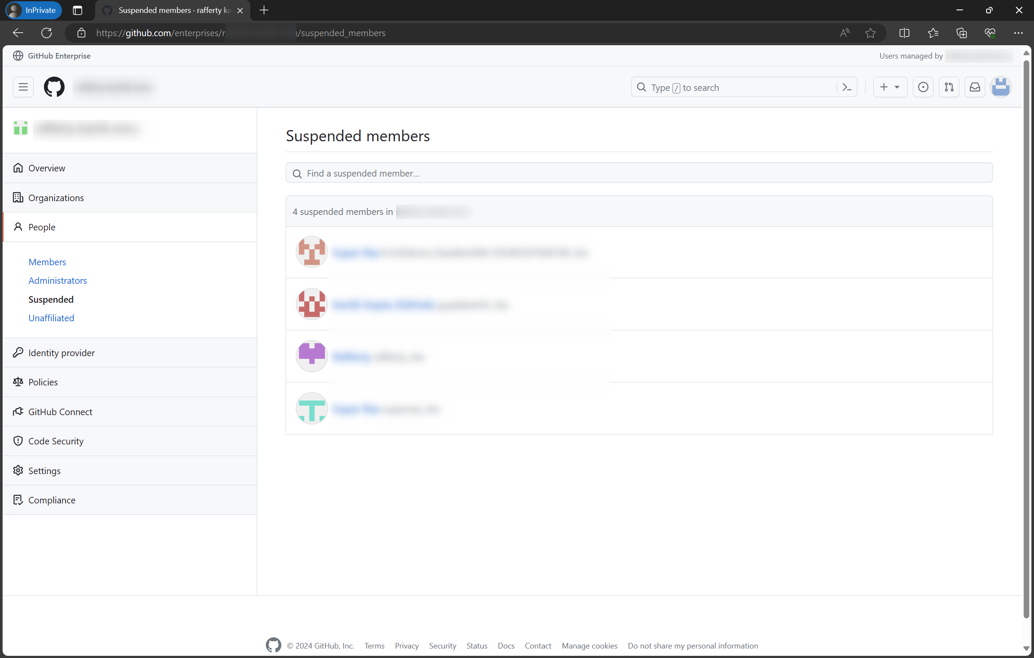The image size is (1034, 658).
Task: Open the browser tab actions menu
Action: pyautogui.click(x=78, y=10)
